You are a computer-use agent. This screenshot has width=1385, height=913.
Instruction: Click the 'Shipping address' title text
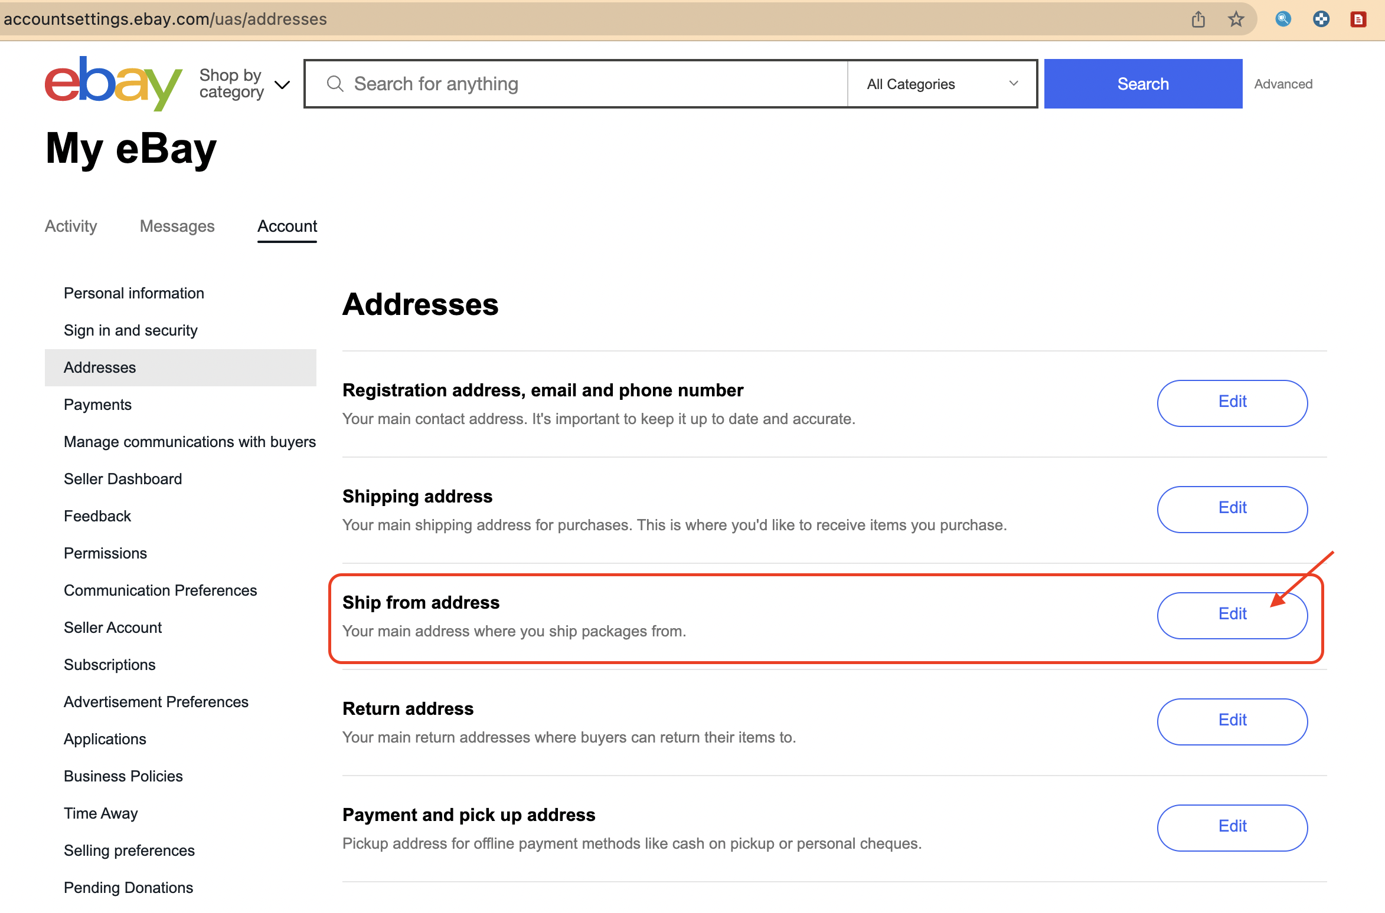(417, 496)
